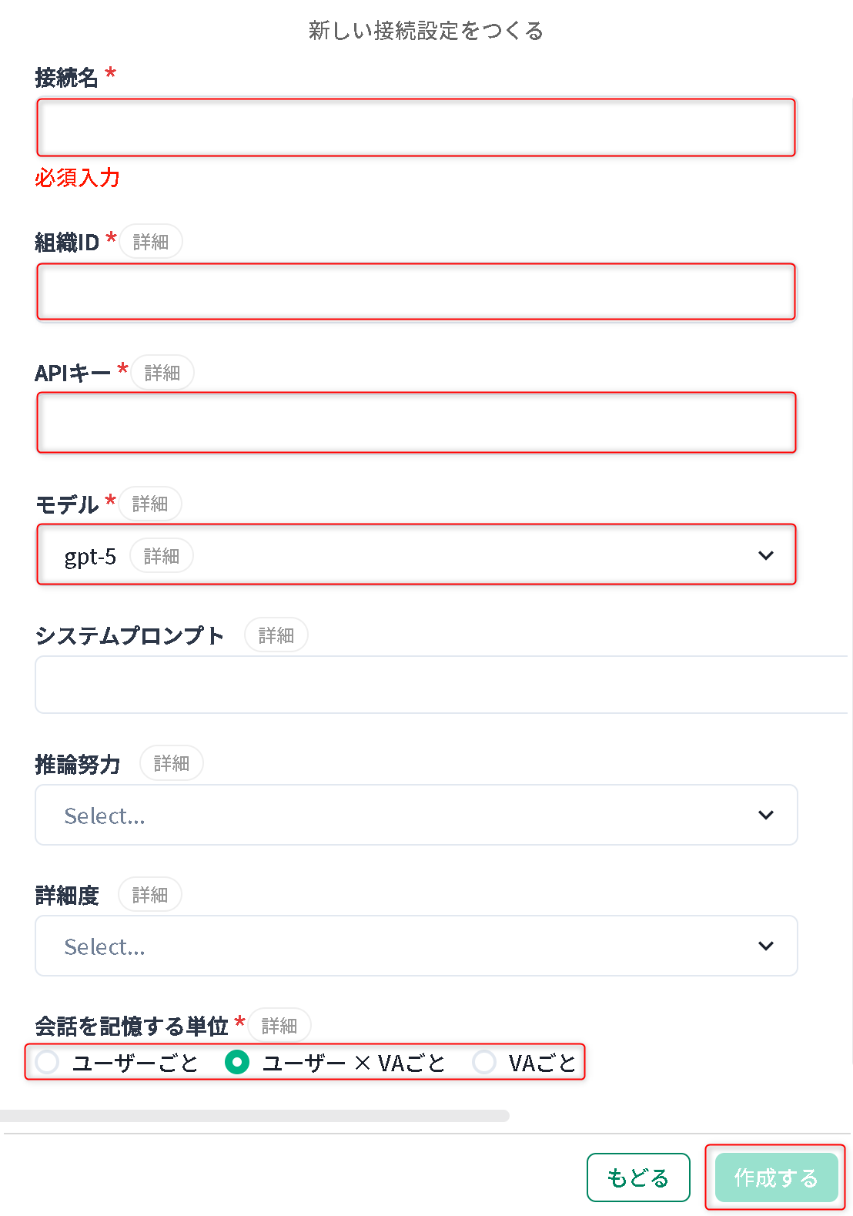
Task: Select the ユーザーごと radio option
Action: coord(48,1063)
